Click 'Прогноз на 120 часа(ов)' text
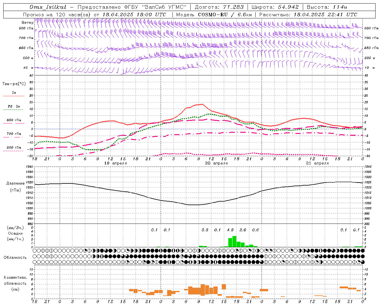380x304 pixels. click(x=57, y=15)
